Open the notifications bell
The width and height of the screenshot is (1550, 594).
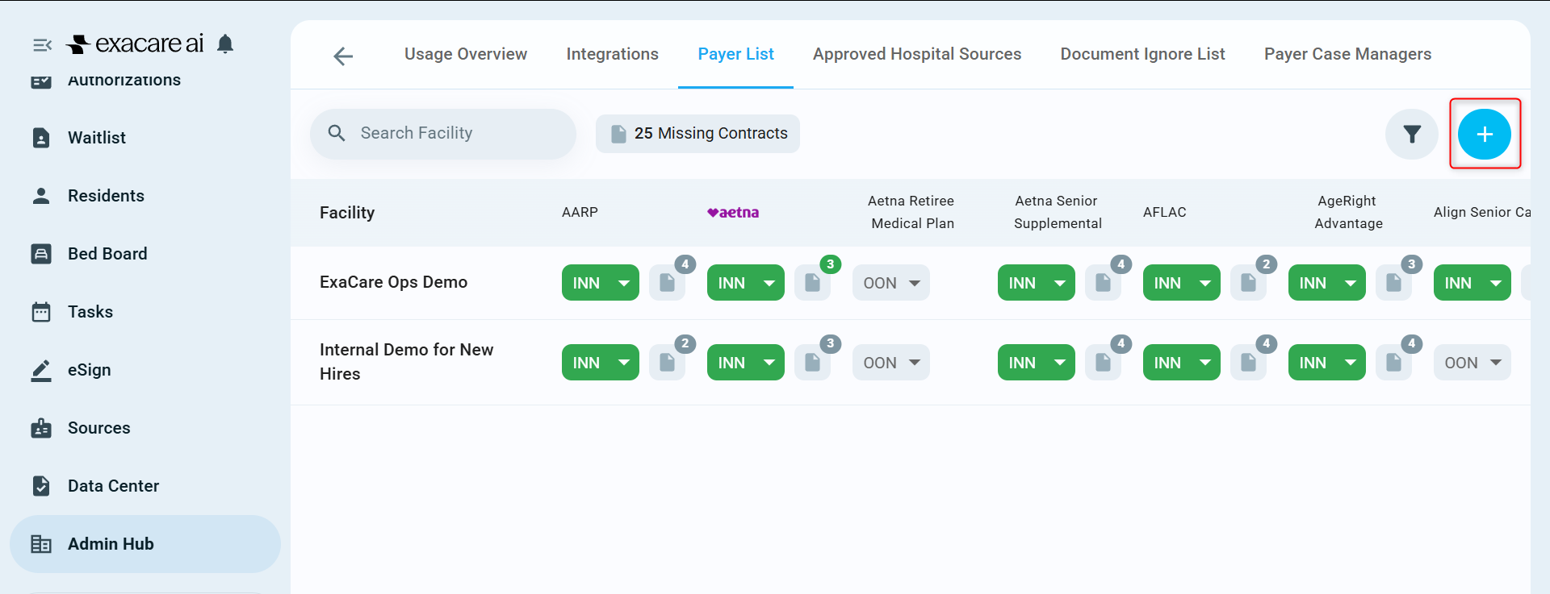[225, 44]
